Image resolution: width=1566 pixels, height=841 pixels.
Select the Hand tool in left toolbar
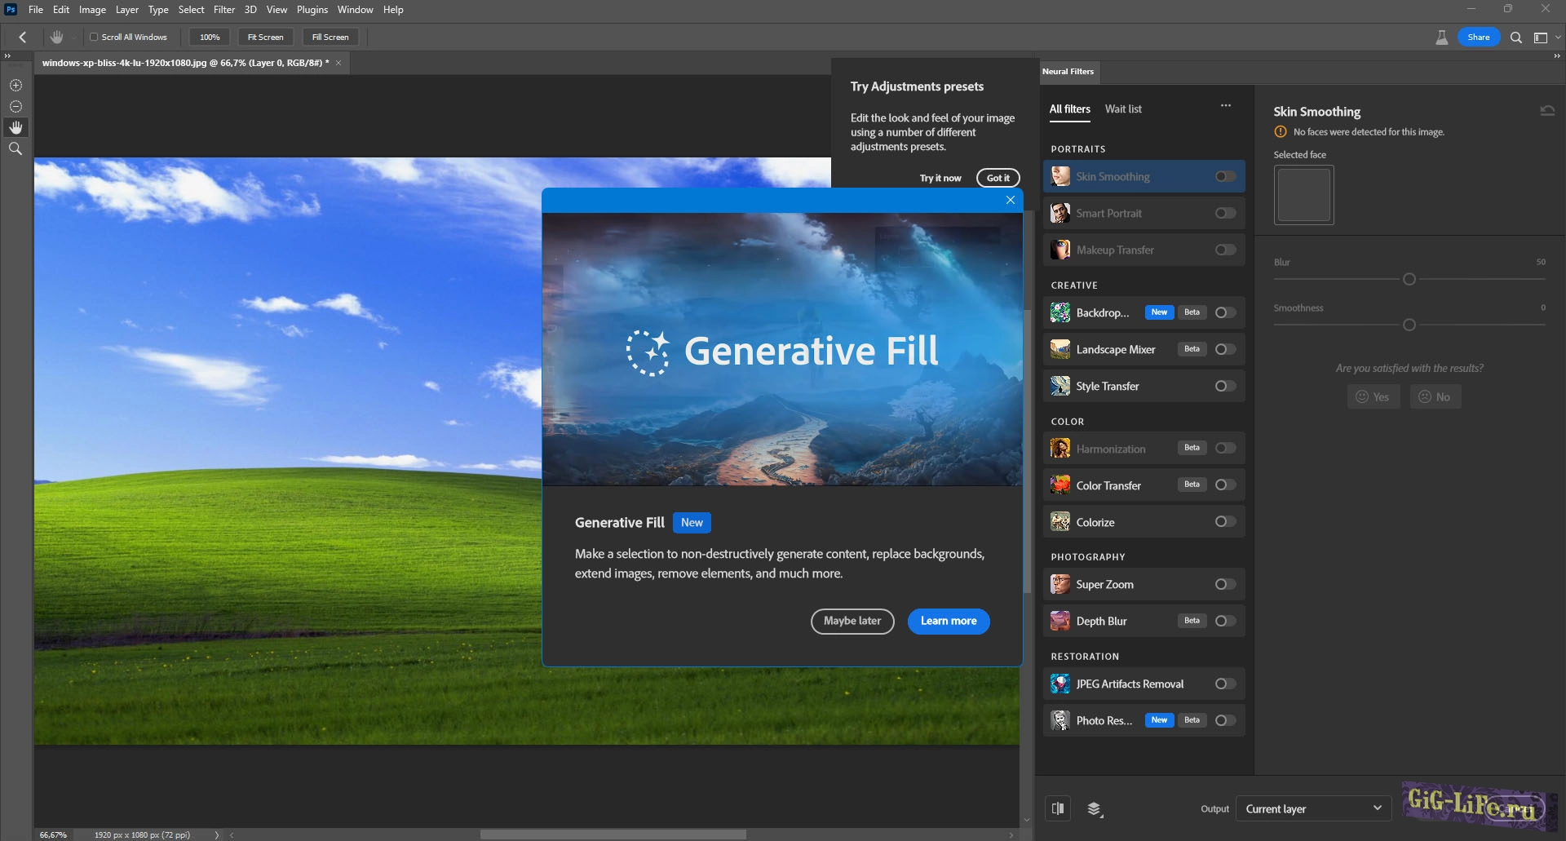(x=15, y=127)
